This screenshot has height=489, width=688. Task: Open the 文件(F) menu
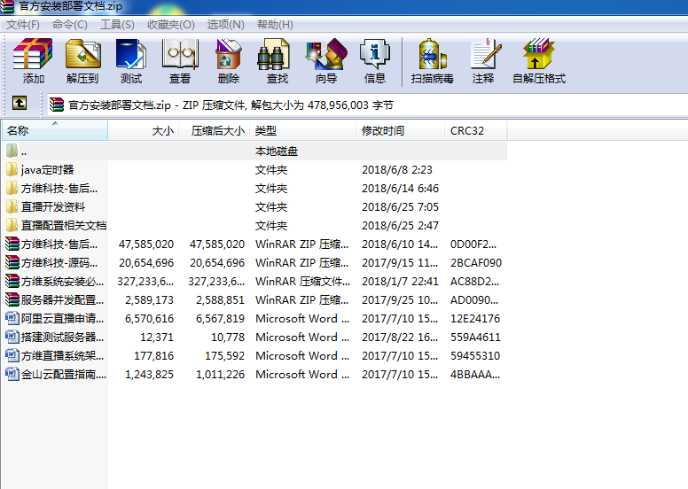[23, 25]
